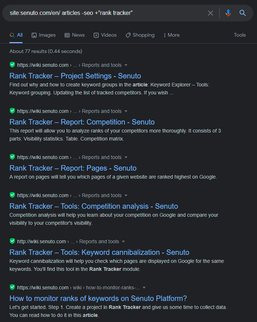Viewport: 257px width, 322px height.
Task: Expand dropdown arrow next to Project Settings URL
Action: point(126,65)
